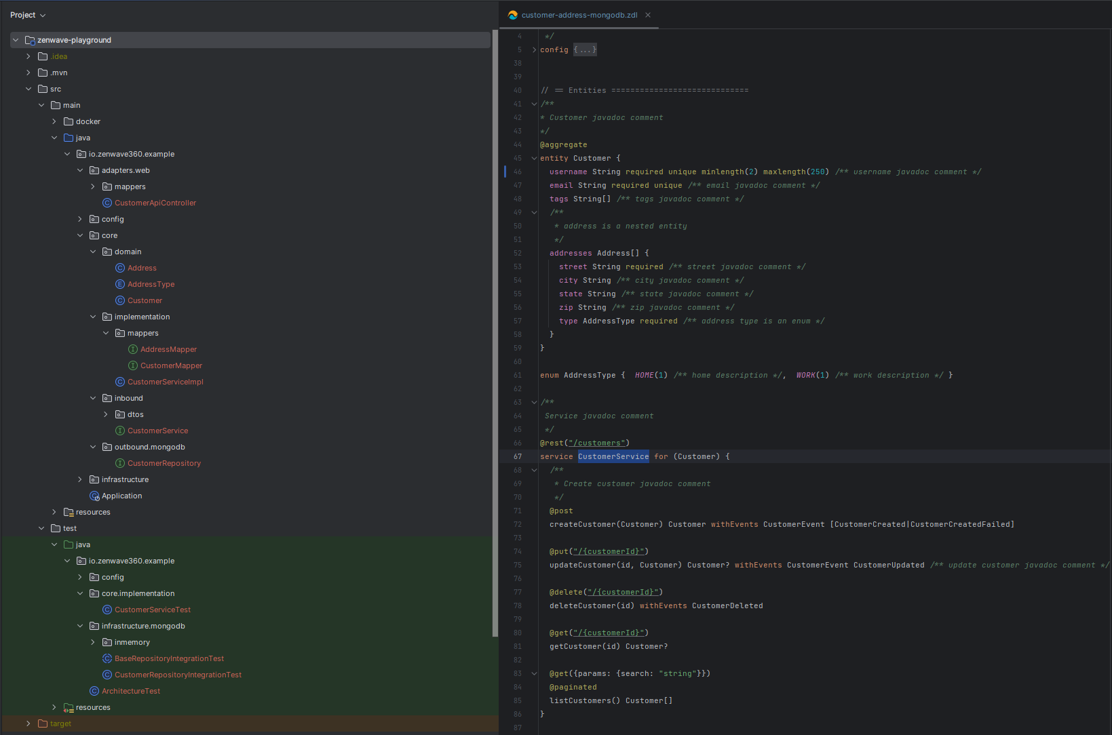
Task: Click the CustomerMapper interface icon
Action: pos(133,365)
